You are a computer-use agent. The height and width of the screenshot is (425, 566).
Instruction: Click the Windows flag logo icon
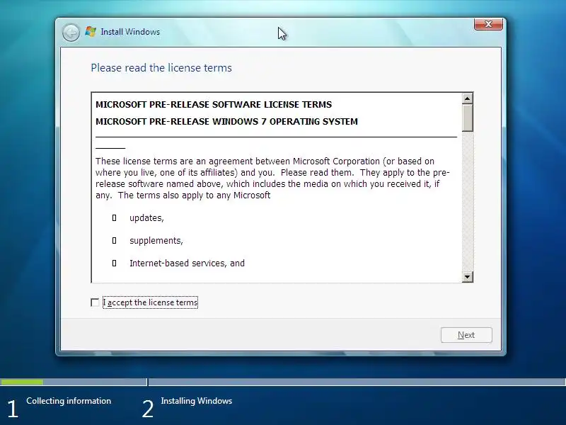click(x=91, y=32)
